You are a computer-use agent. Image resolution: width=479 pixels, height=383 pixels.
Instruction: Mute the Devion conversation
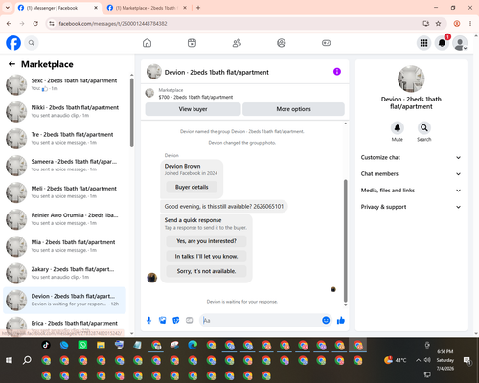click(398, 128)
